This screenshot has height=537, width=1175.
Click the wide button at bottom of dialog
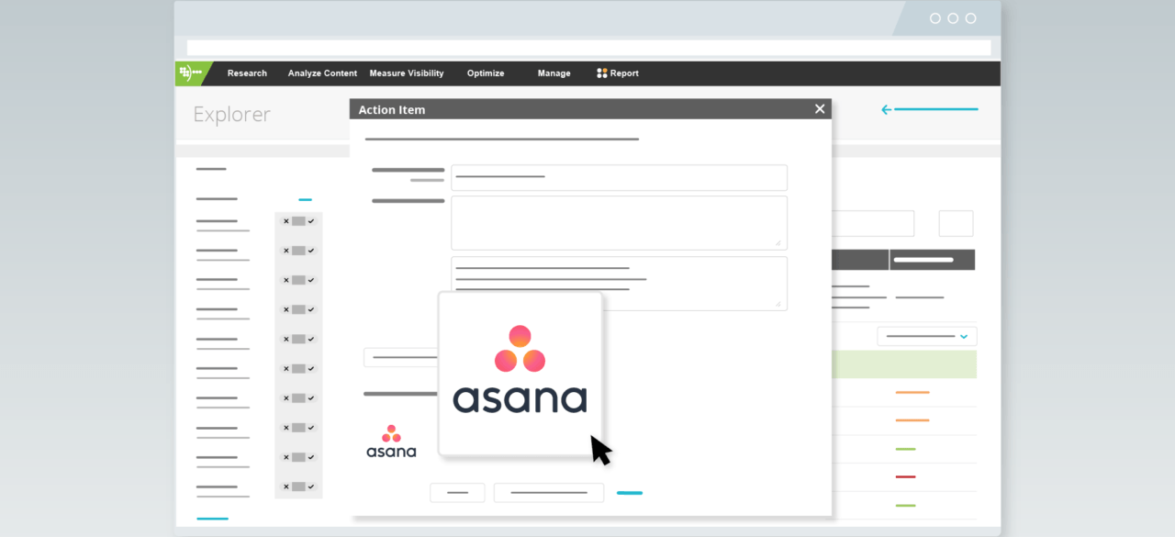click(x=549, y=493)
